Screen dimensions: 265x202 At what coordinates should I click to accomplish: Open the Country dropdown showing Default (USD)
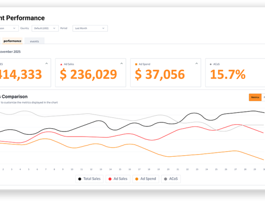(45, 28)
